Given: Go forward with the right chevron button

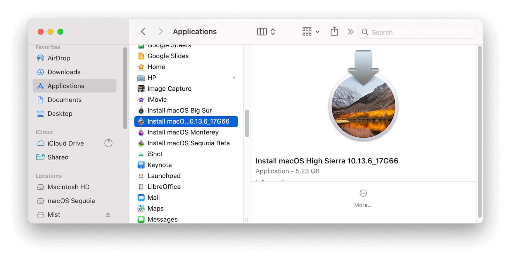Looking at the screenshot, I should tap(161, 32).
